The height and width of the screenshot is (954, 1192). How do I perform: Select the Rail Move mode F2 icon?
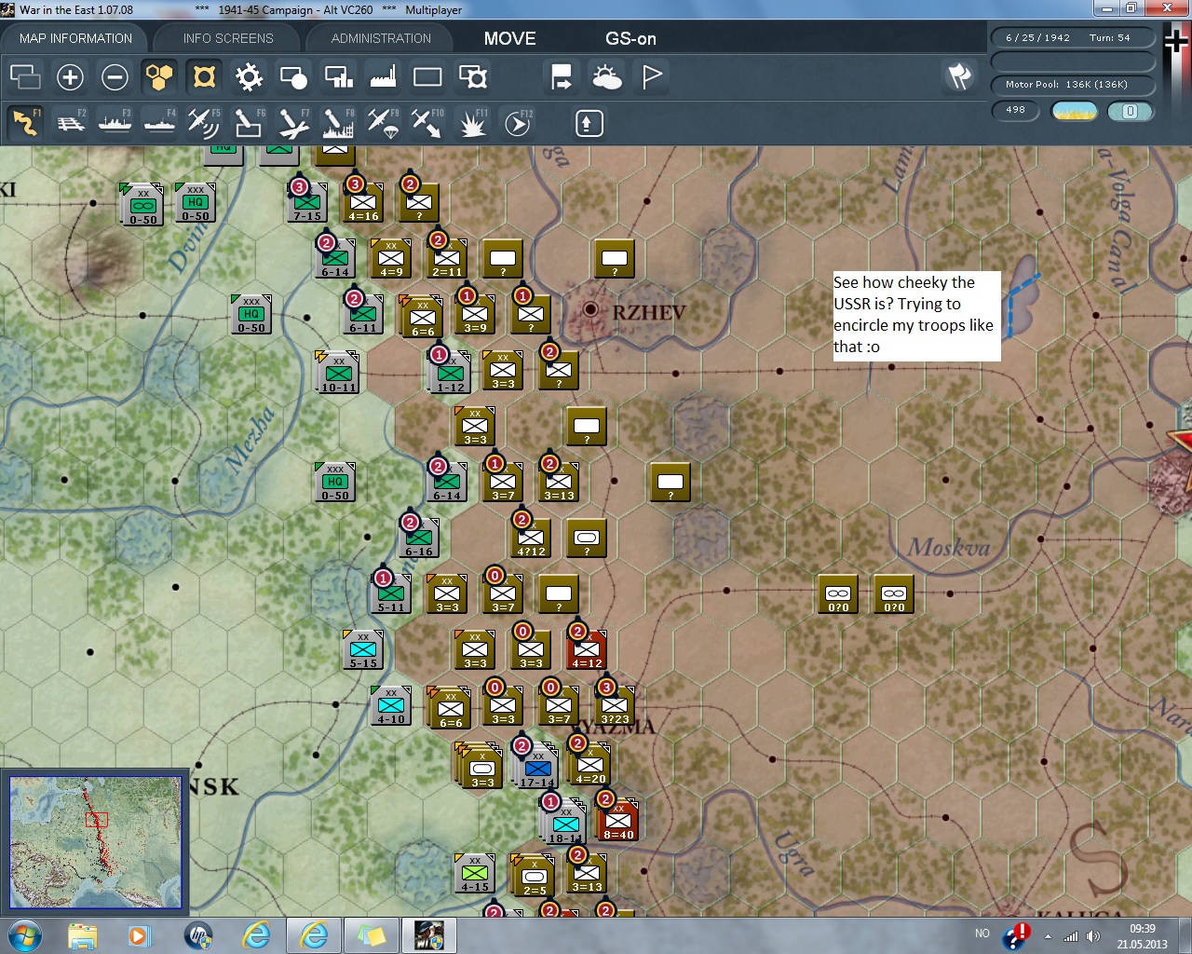tap(70, 123)
